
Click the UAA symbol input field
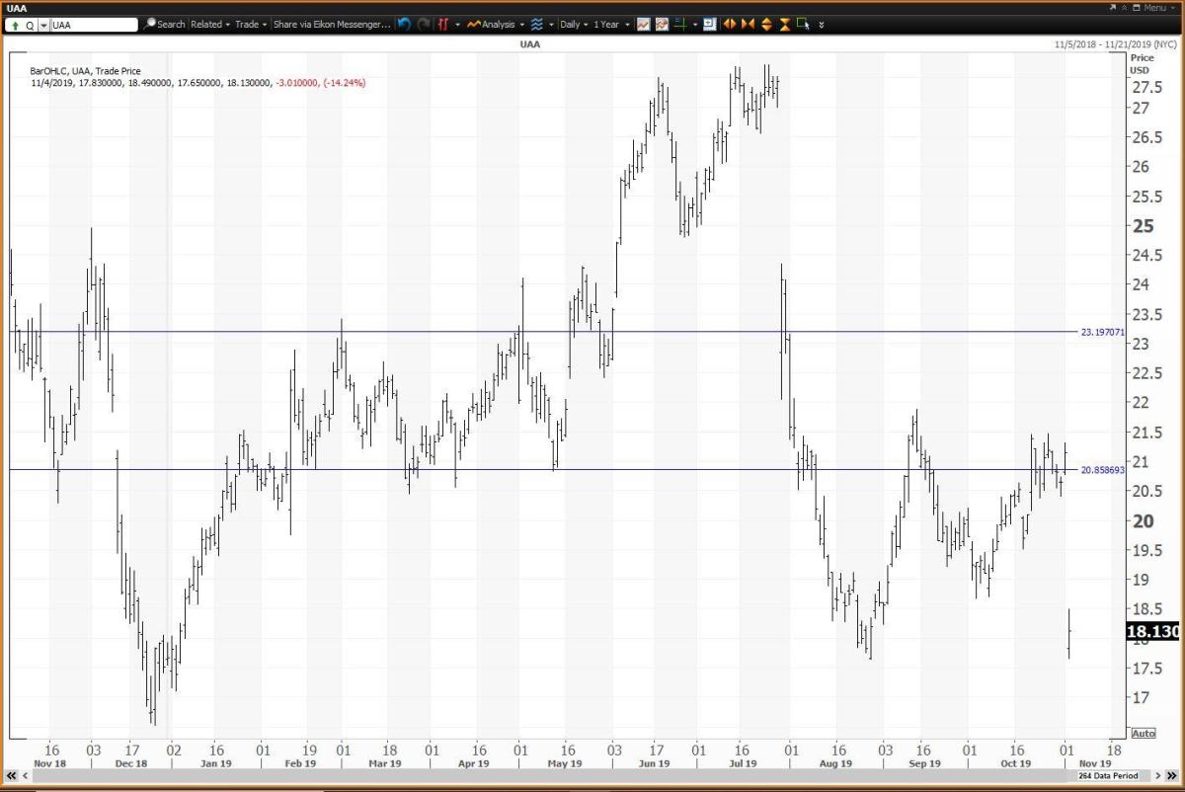[94, 24]
